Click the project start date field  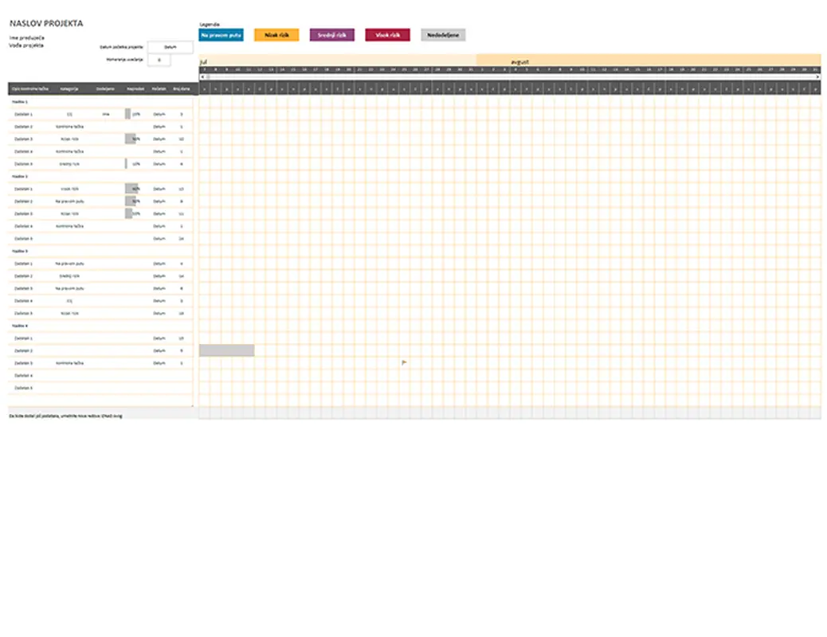[170, 47]
